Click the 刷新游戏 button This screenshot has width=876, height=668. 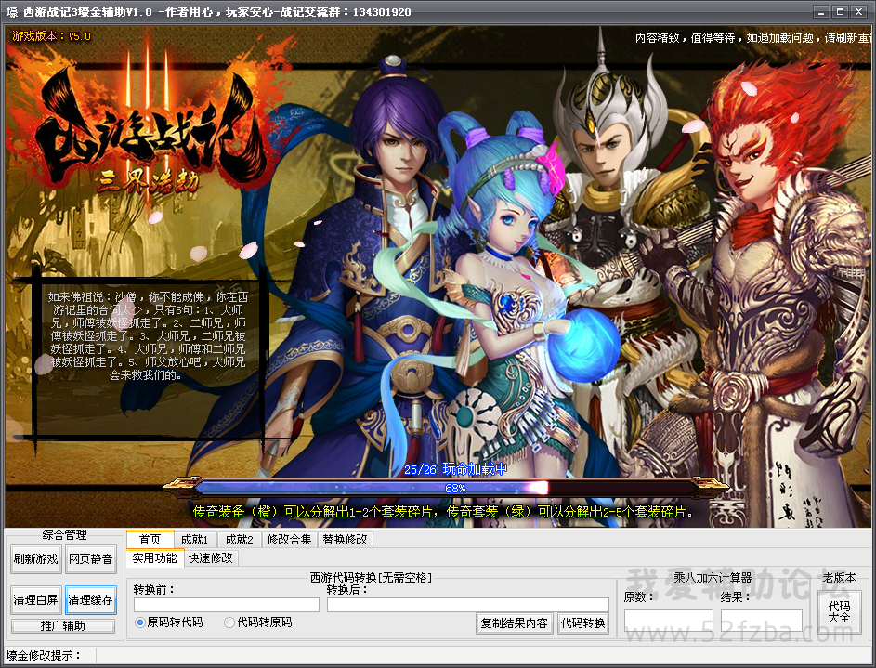(x=35, y=559)
